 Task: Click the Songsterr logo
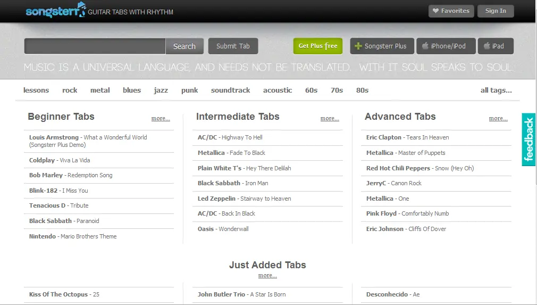pyautogui.click(x=55, y=10)
